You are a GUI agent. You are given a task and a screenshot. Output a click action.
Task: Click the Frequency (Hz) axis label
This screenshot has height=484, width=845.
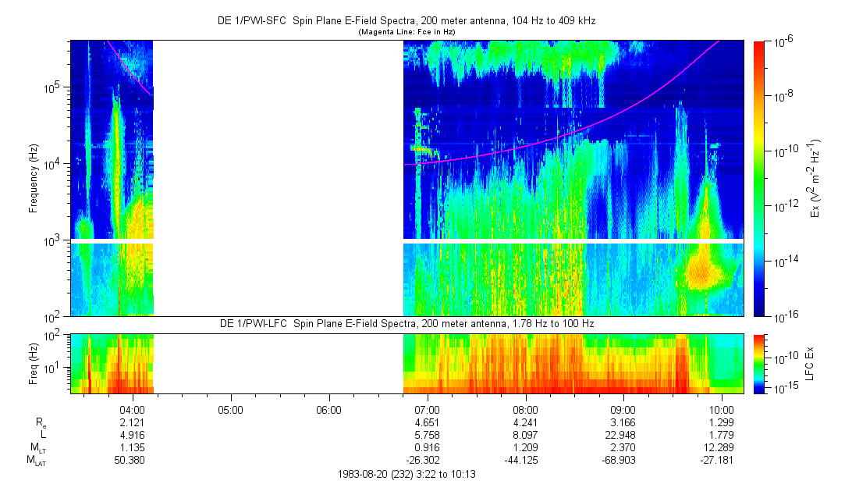click(34, 178)
